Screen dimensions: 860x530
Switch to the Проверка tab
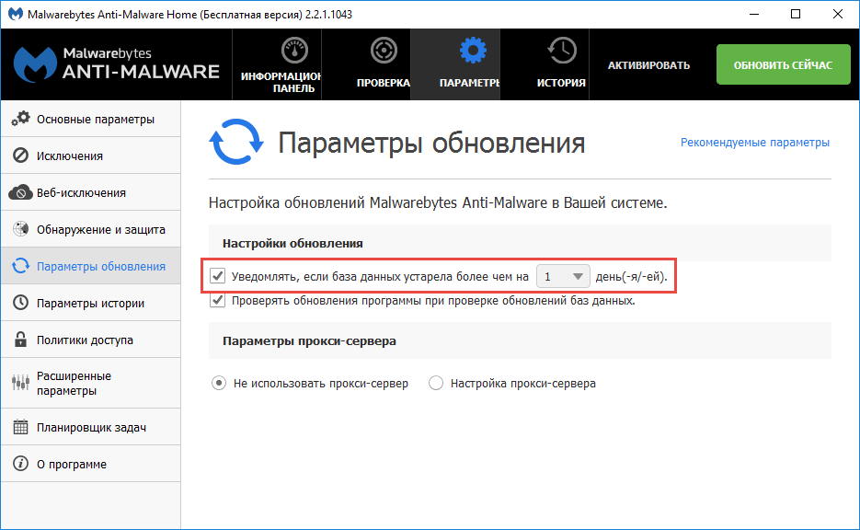pyautogui.click(x=381, y=63)
